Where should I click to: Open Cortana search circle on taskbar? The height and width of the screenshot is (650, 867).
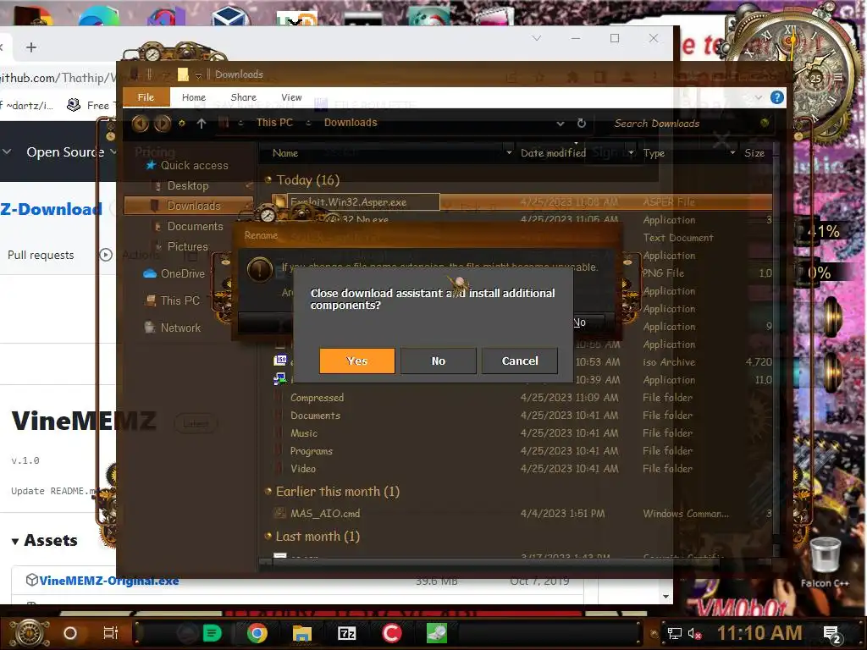point(70,633)
